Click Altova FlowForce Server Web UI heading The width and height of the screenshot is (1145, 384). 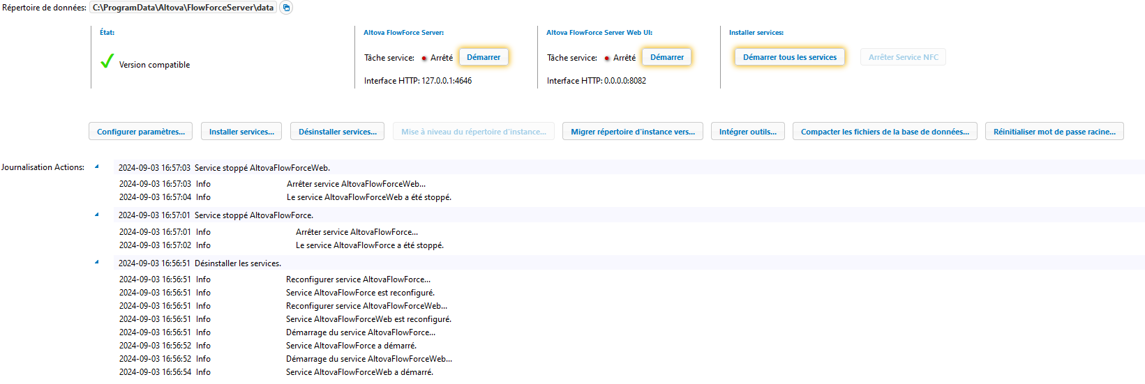[x=599, y=33]
